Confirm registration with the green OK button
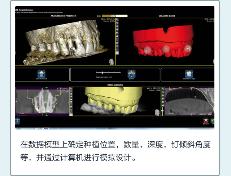Image resolution: width=231 pixels, height=176 pixels. [x=213, y=120]
